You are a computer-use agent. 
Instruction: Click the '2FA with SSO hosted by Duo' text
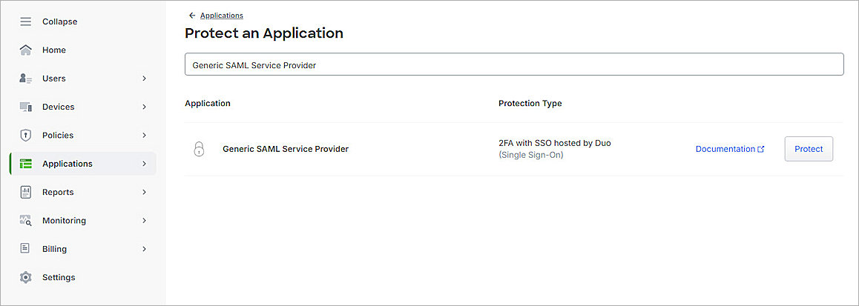click(x=554, y=144)
